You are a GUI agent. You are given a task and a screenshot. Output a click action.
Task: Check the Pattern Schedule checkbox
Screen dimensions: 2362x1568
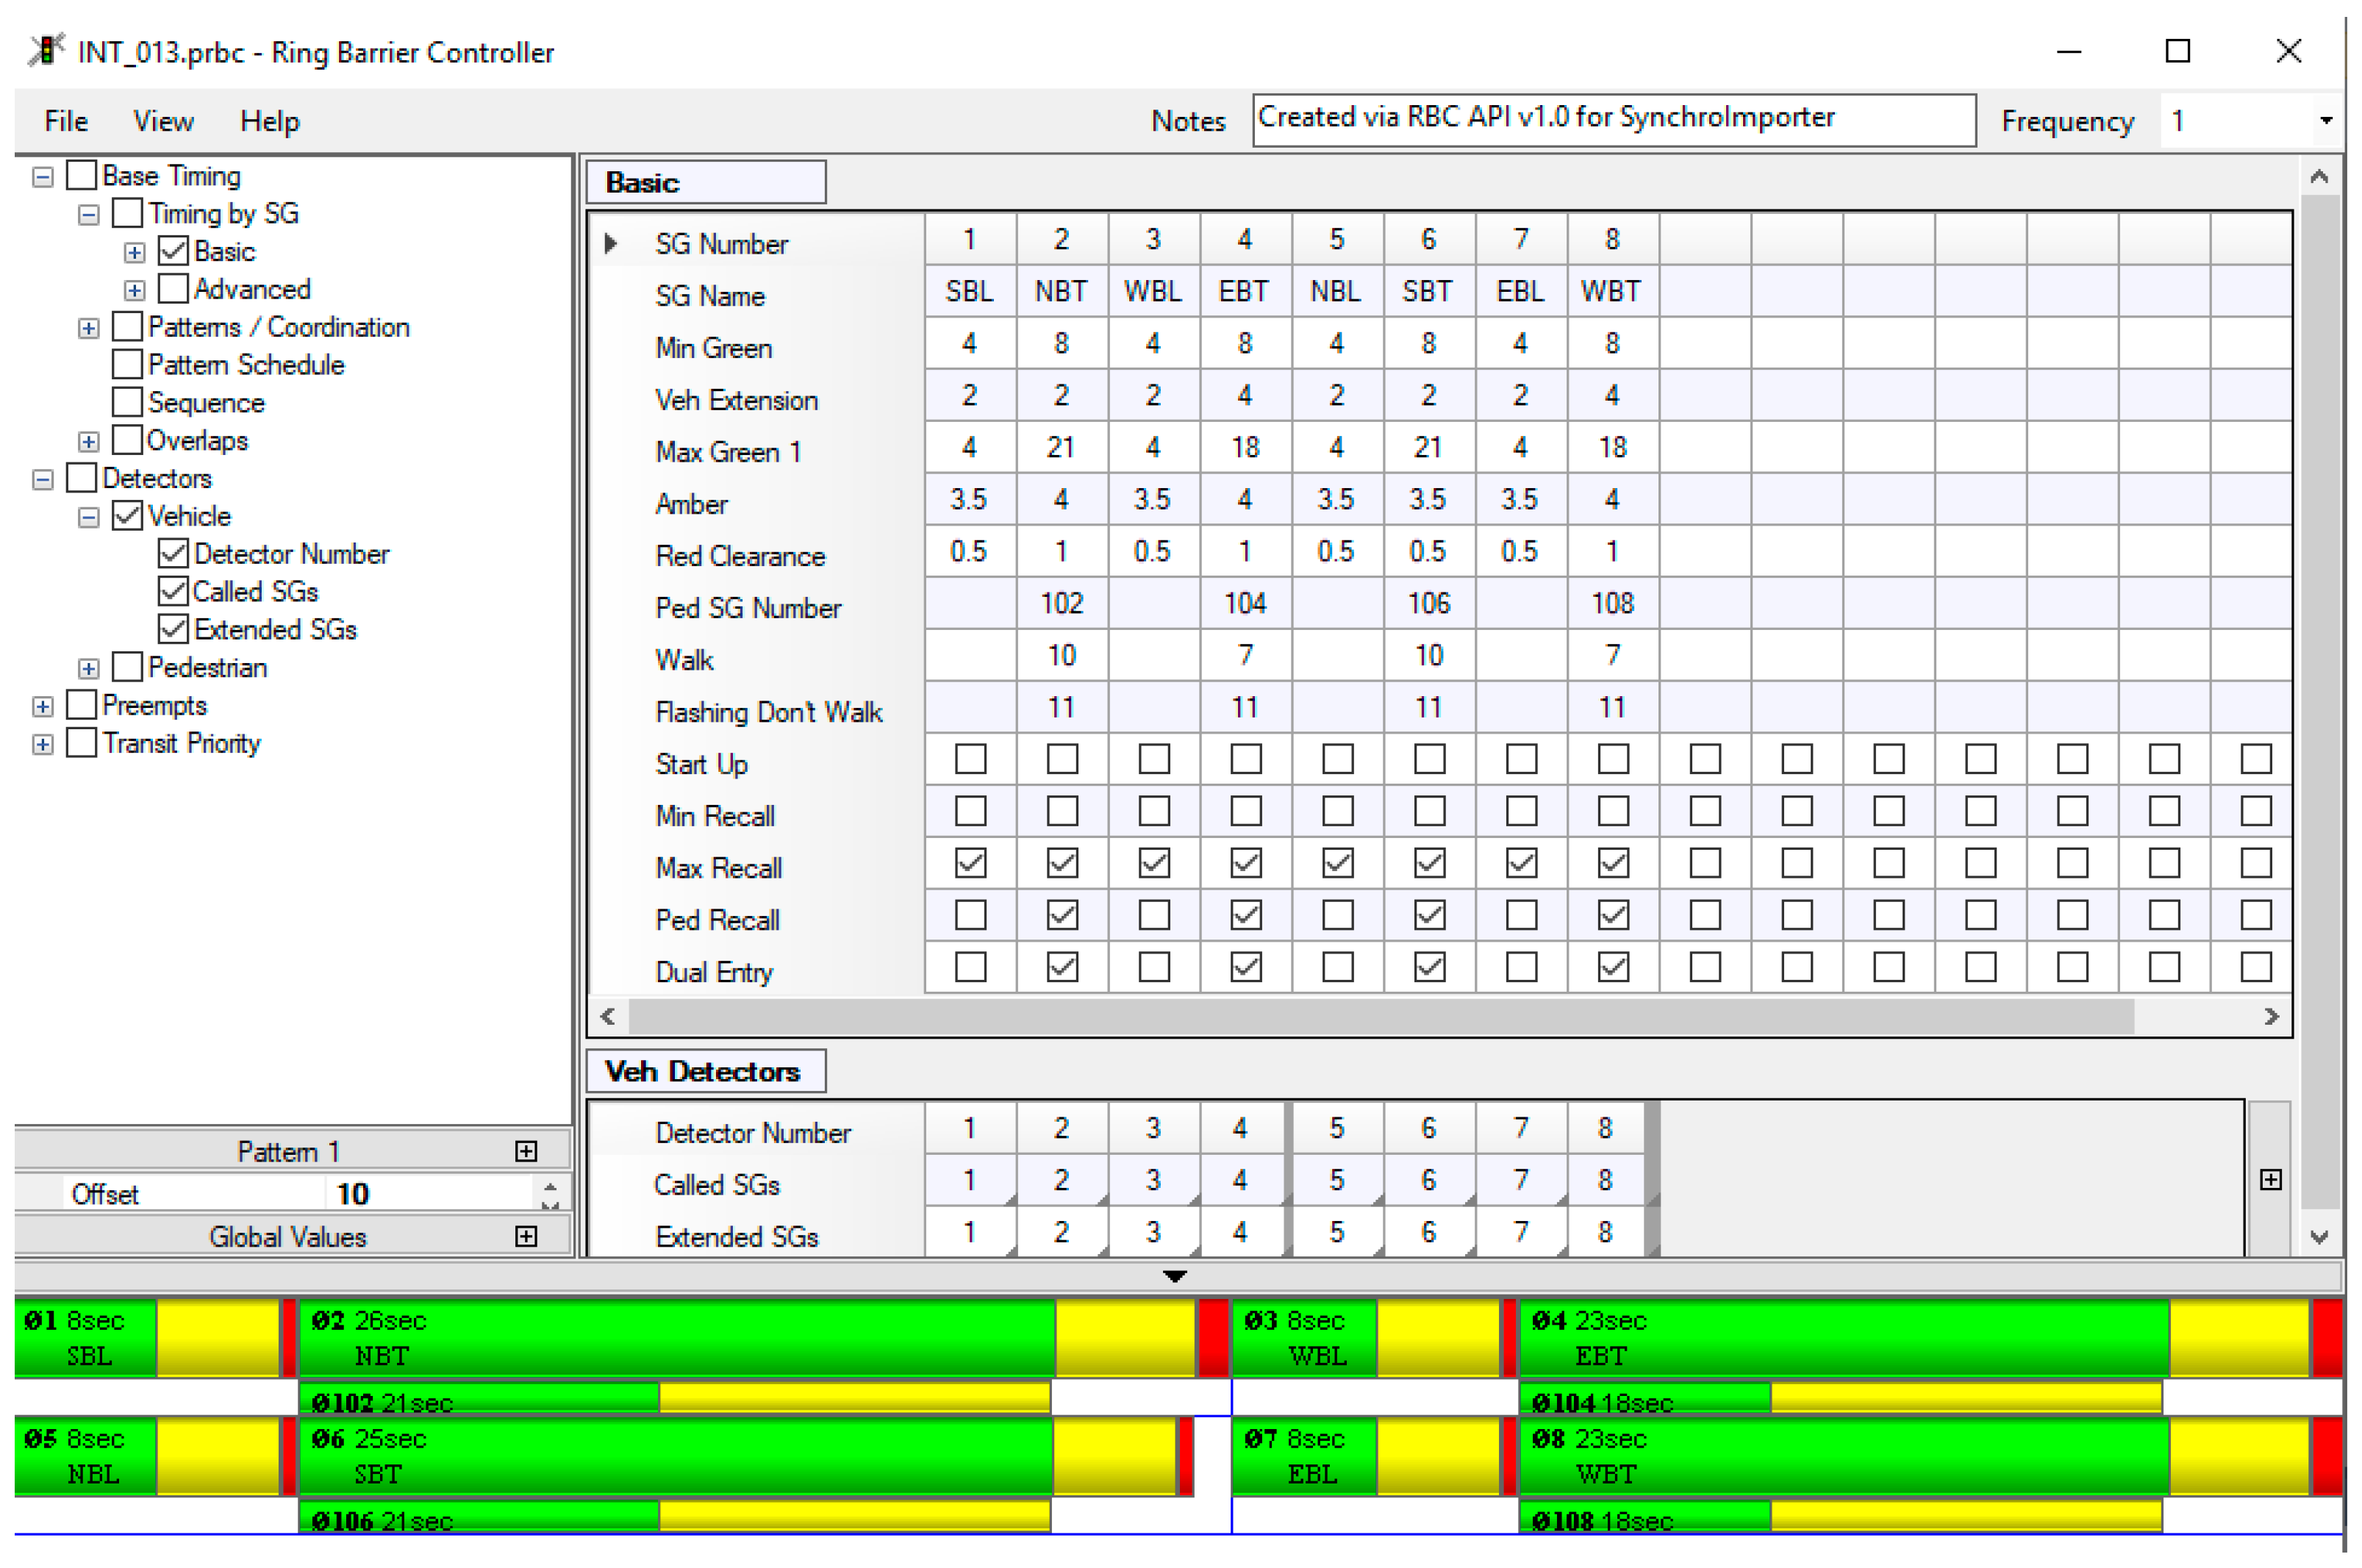click(x=127, y=365)
